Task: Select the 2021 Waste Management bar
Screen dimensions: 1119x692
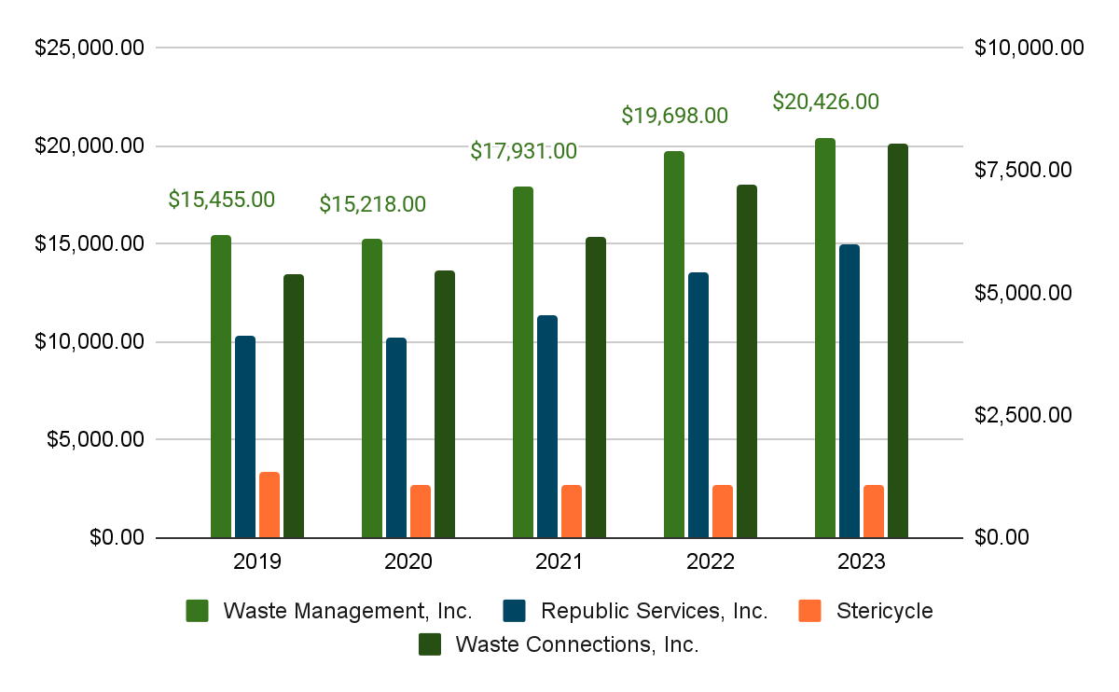Action: click(523, 362)
